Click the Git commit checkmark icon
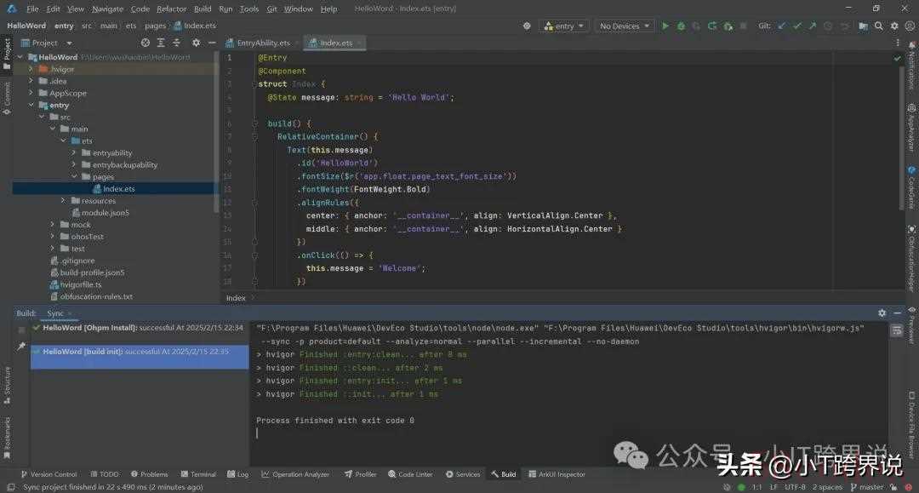 [x=797, y=26]
